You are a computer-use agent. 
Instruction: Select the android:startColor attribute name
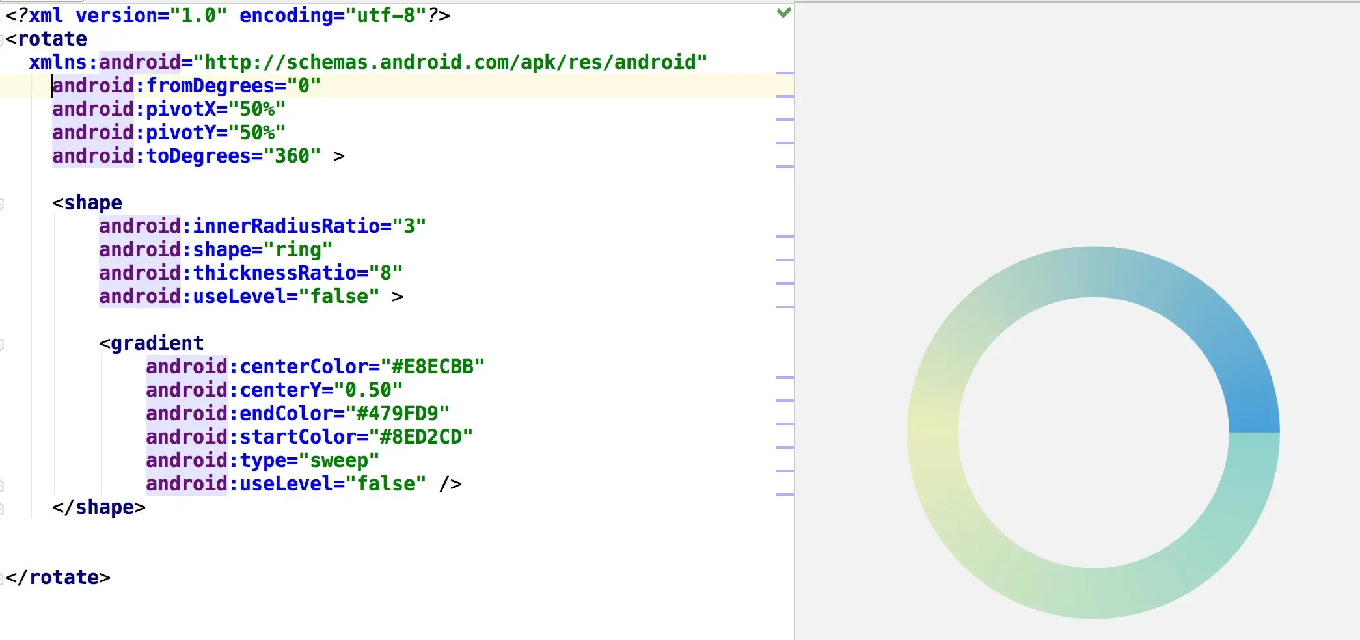251,437
